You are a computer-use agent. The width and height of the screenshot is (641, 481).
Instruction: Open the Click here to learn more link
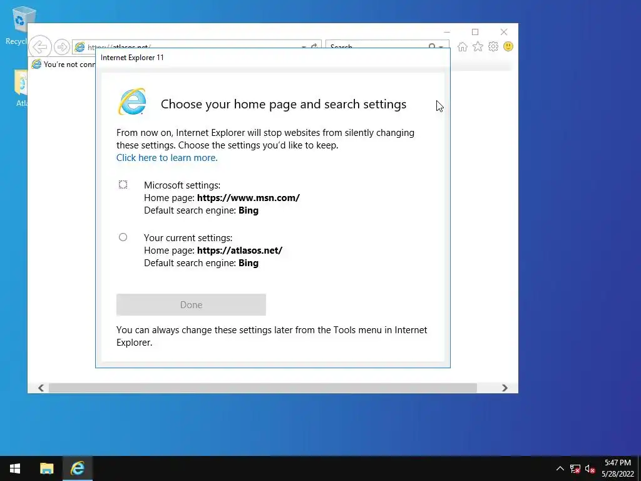tap(167, 158)
